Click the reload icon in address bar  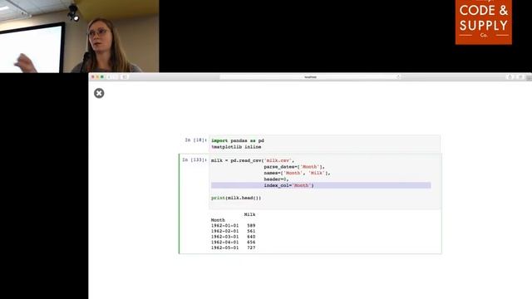click(x=398, y=77)
